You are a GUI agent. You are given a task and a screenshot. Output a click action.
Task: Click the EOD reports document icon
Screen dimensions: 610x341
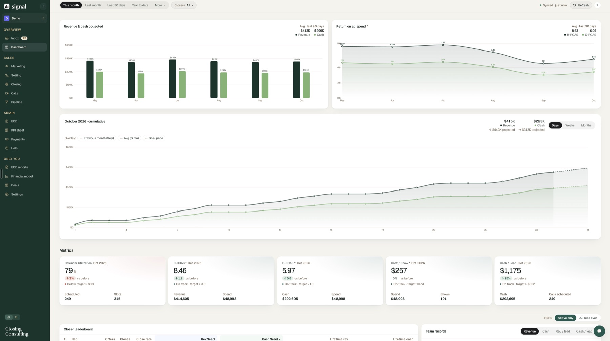[7, 167]
